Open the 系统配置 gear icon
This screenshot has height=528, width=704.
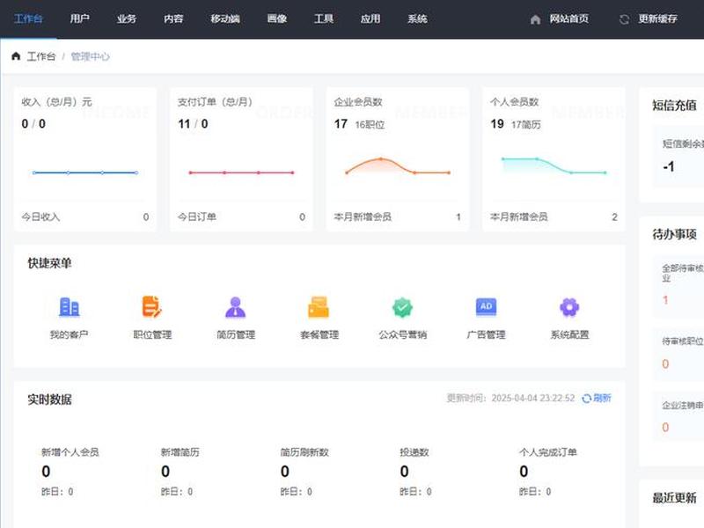pyautogui.click(x=569, y=307)
